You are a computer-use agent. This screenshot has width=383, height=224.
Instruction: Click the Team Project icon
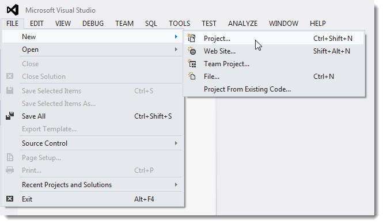tap(192, 64)
